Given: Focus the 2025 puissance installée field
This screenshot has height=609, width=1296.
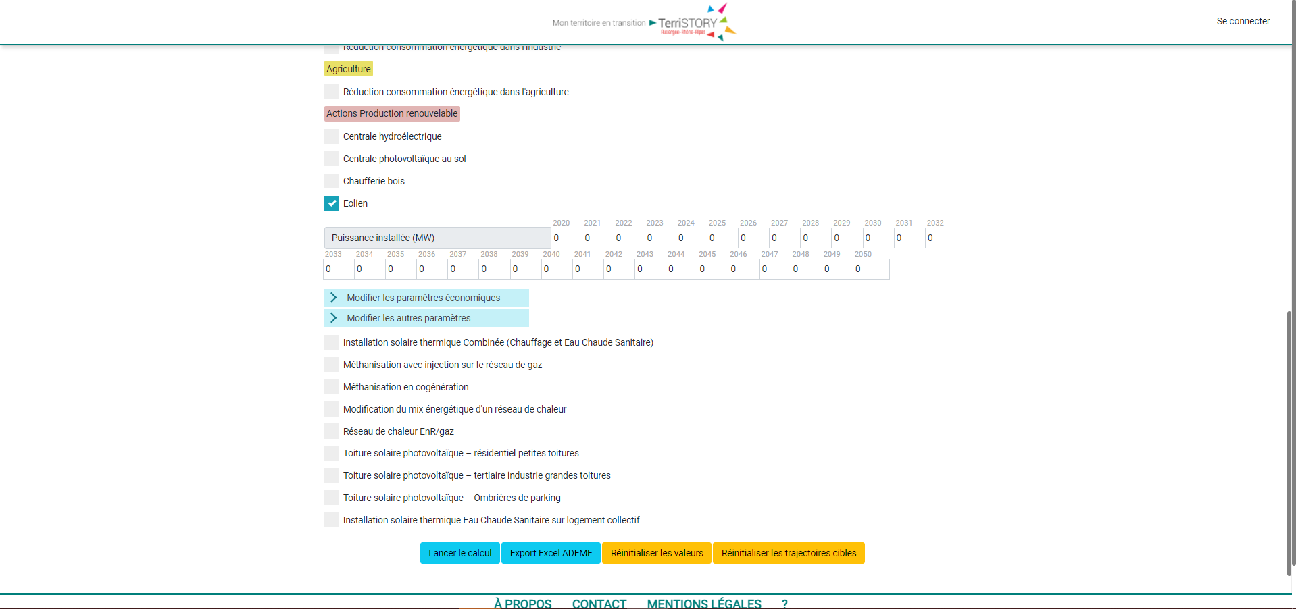Looking at the screenshot, I should tap(722, 238).
